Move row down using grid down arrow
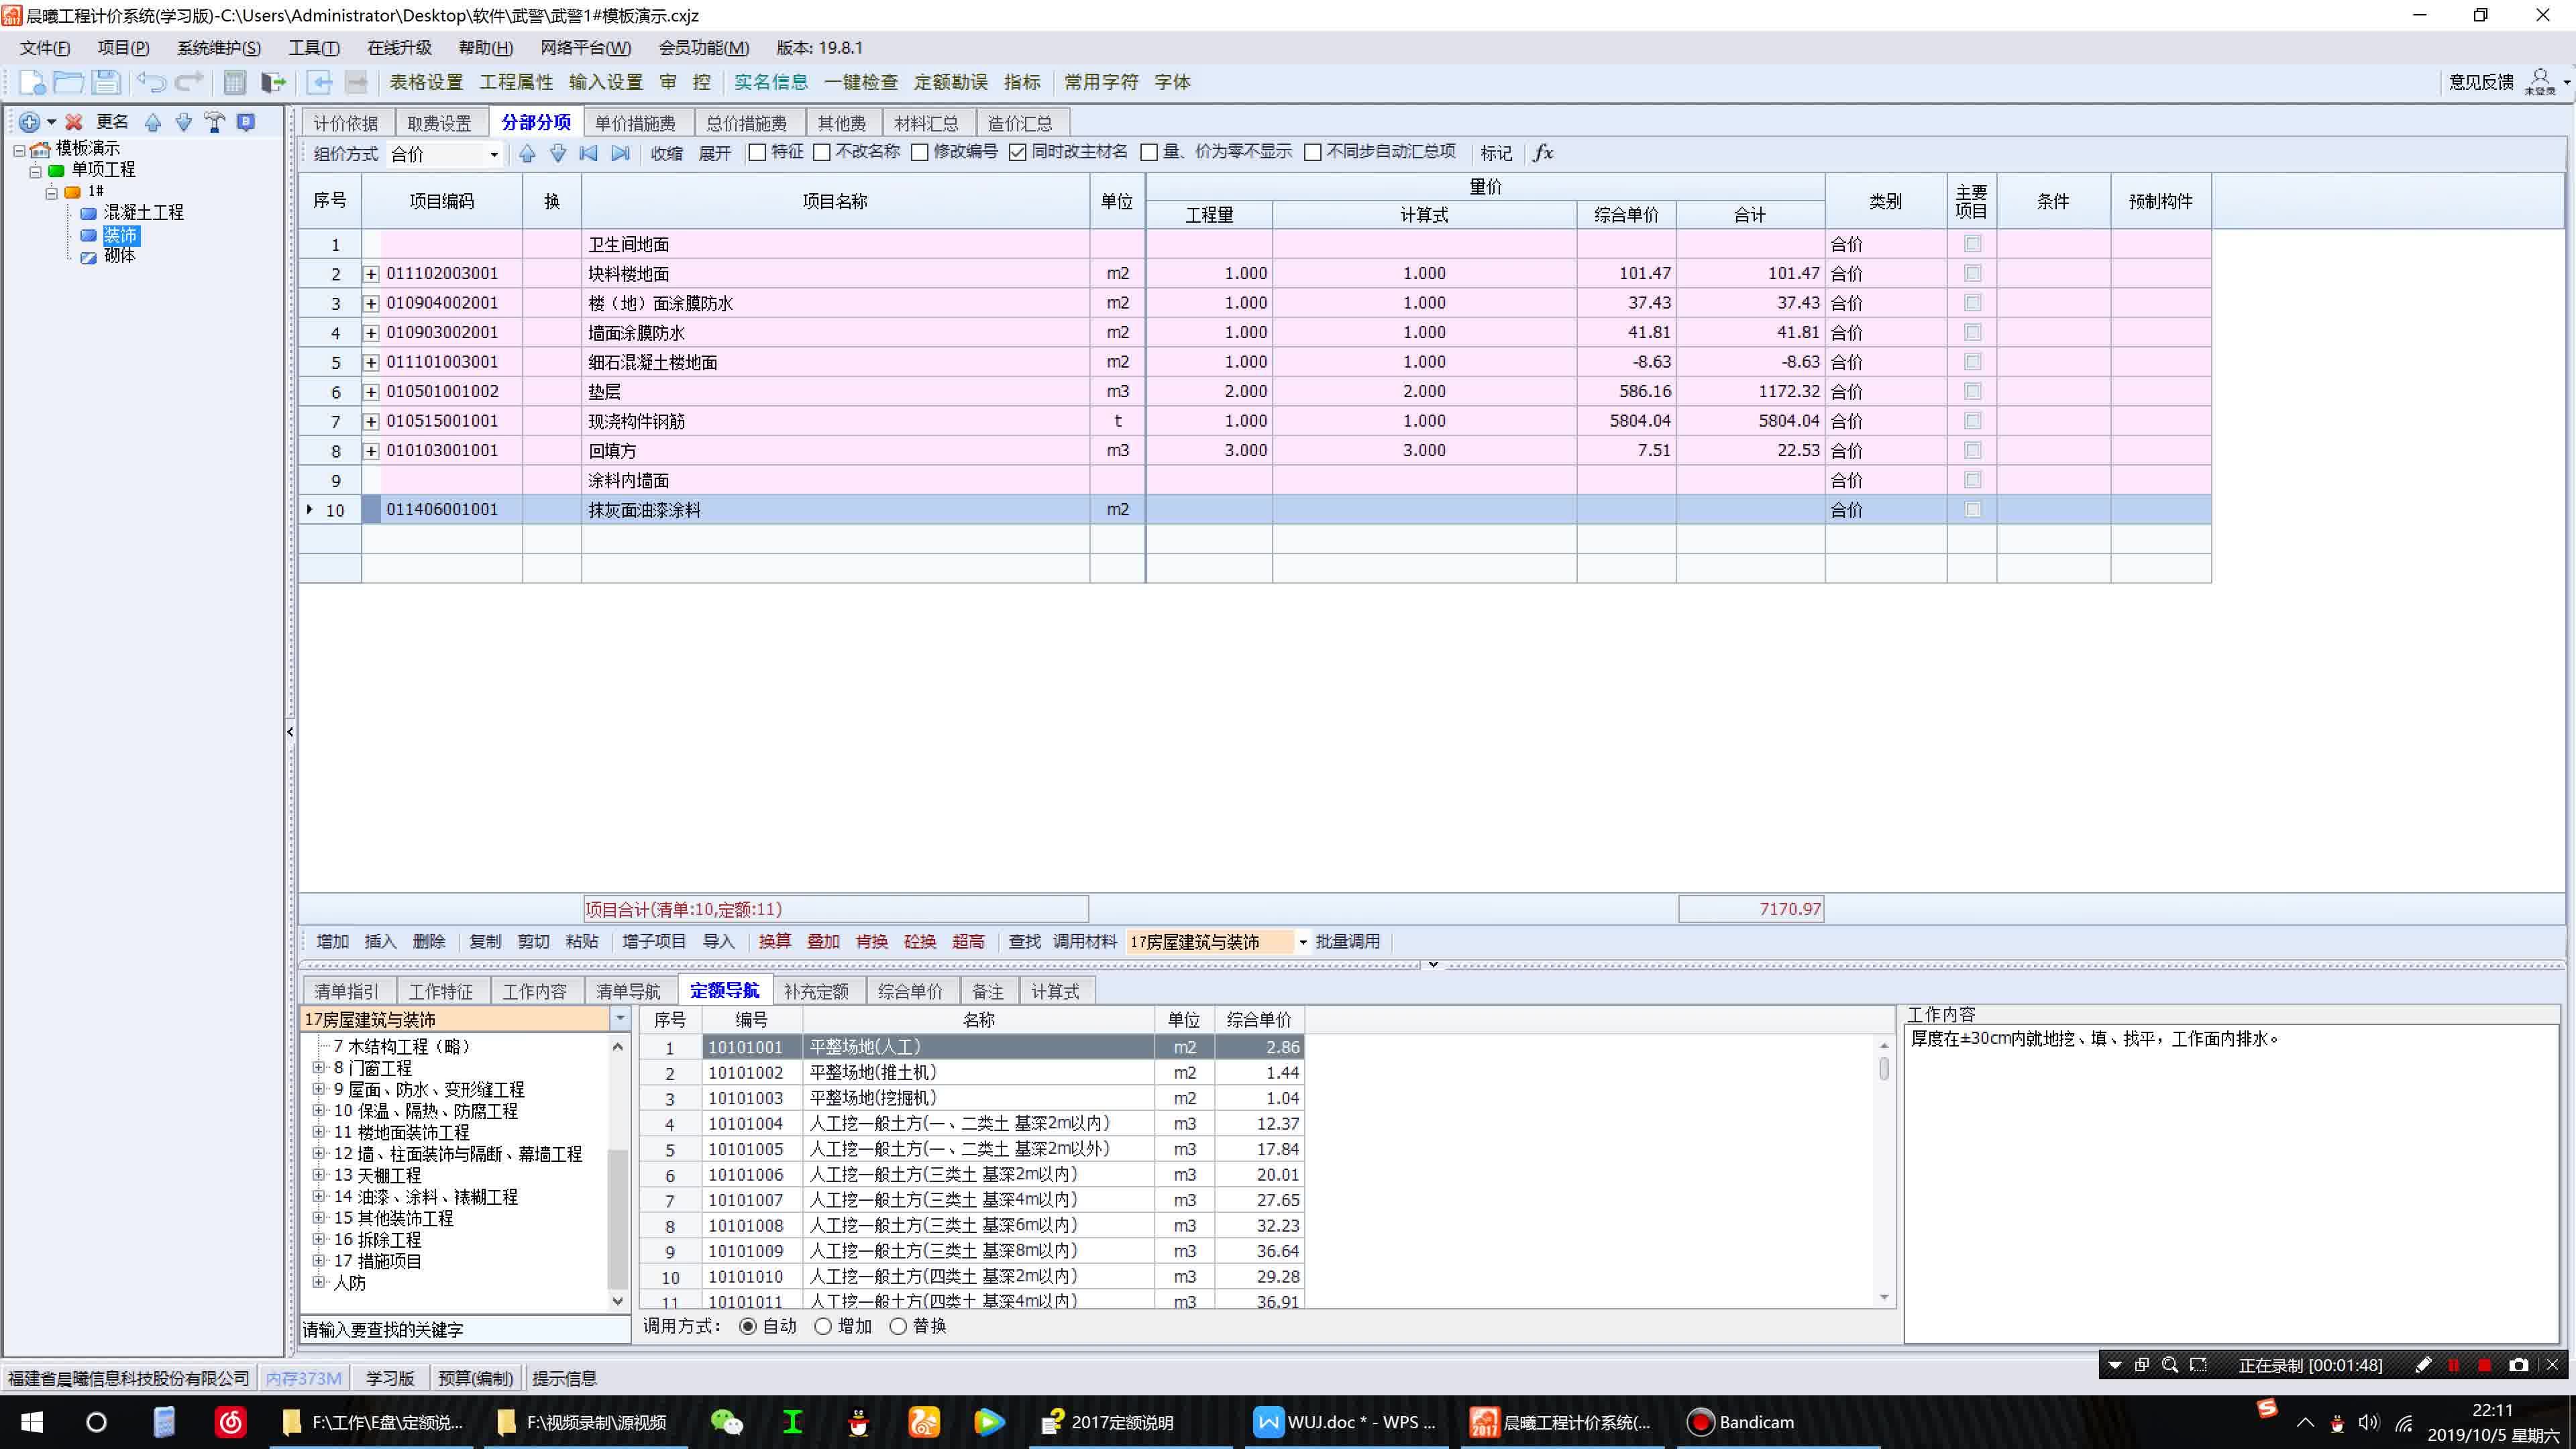Screen dimensions: 2576x1449 [x=558, y=153]
